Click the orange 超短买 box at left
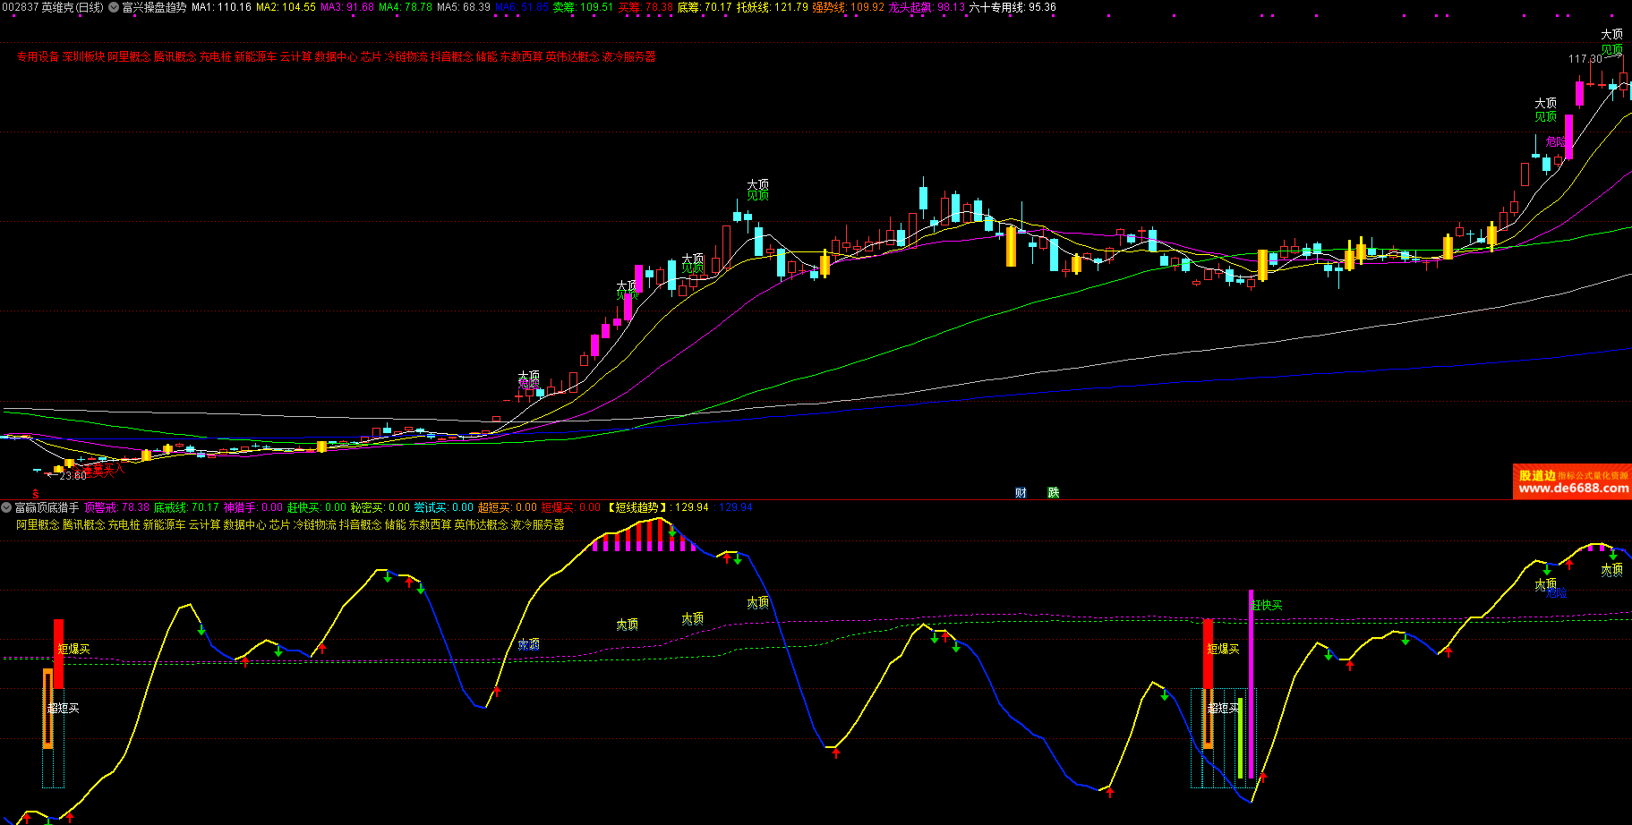The height and width of the screenshot is (825, 1632). click(48, 708)
